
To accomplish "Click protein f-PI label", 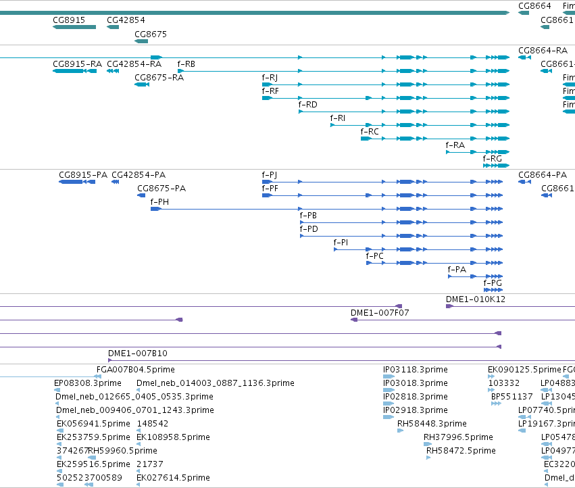I will pos(341,243).
